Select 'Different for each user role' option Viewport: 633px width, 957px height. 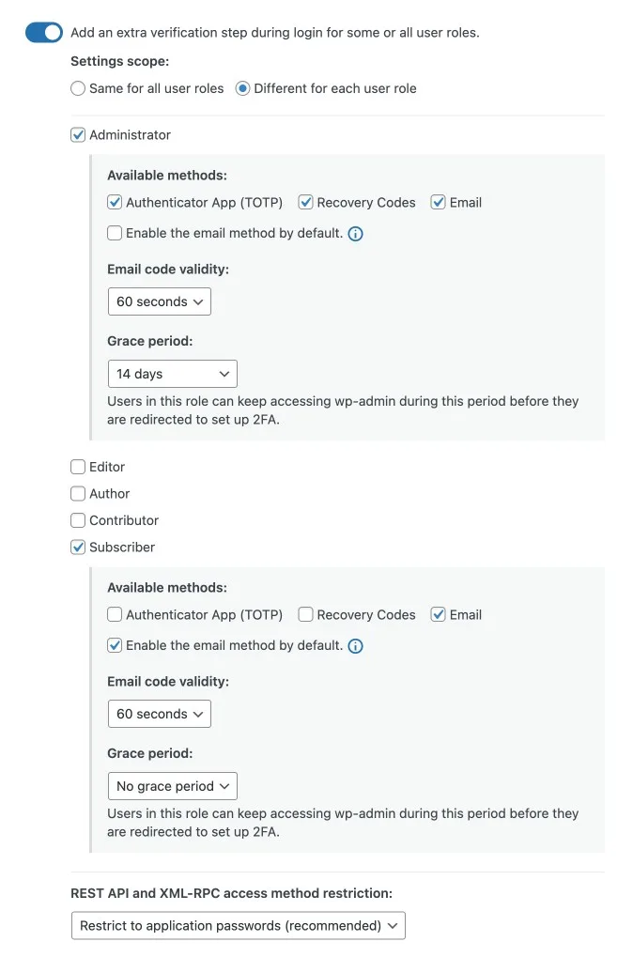243,88
